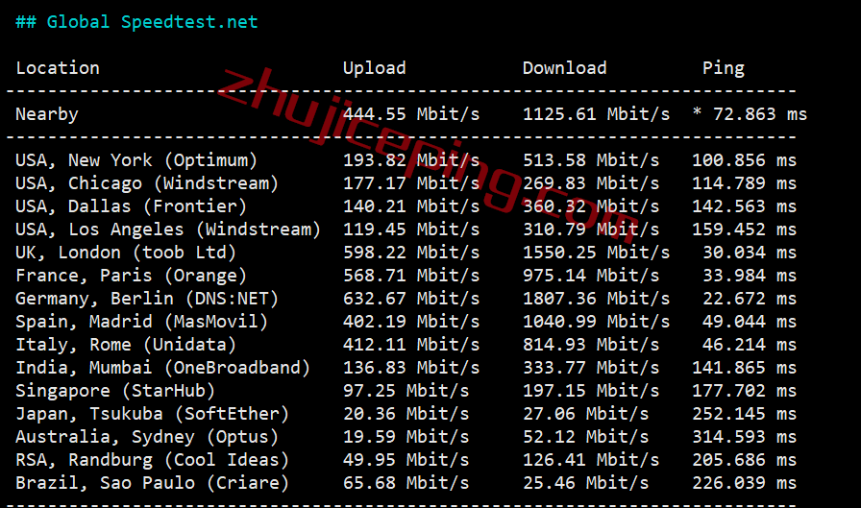This screenshot has width=861, height=508.
Task: Click Tsukuba download 27.06 Mbit/s
Action: (586, 414)
